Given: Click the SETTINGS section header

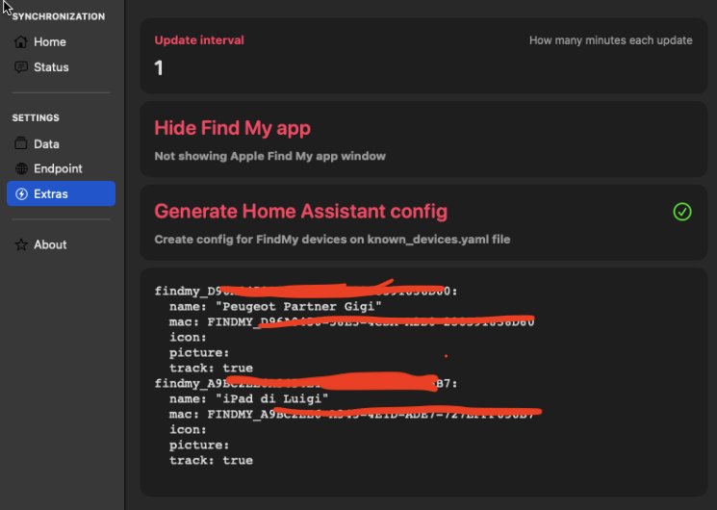Looking at the screenshot, I should (x=36, y=118).
